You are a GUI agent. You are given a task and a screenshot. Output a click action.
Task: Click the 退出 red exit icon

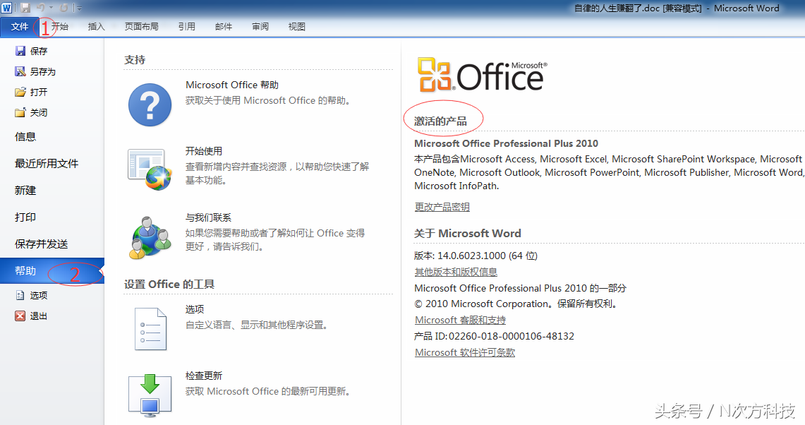(20, 316)
